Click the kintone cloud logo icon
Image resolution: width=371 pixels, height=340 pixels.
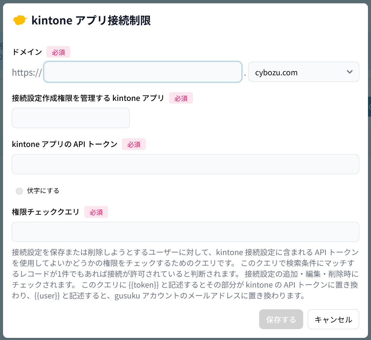tap(20, 20)
